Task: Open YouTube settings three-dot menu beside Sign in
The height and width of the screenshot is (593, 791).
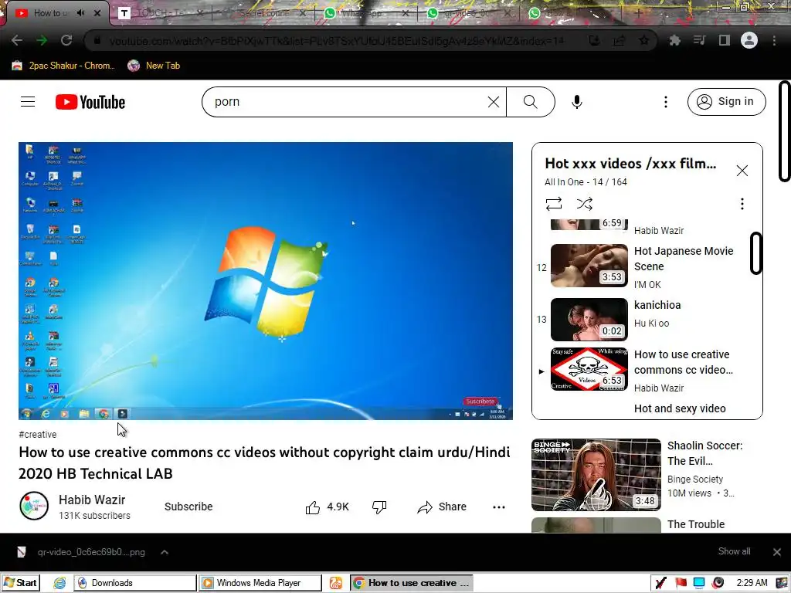Action: point(665,102)
